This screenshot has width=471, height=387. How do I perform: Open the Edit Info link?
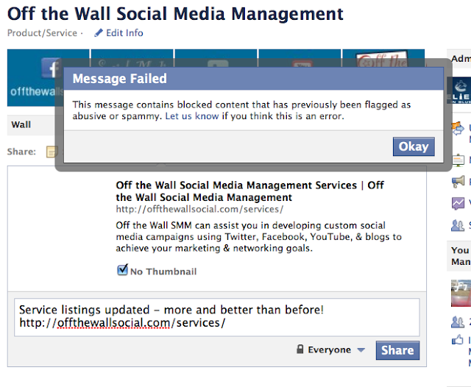pyautogui.click(x=124, y=33)
